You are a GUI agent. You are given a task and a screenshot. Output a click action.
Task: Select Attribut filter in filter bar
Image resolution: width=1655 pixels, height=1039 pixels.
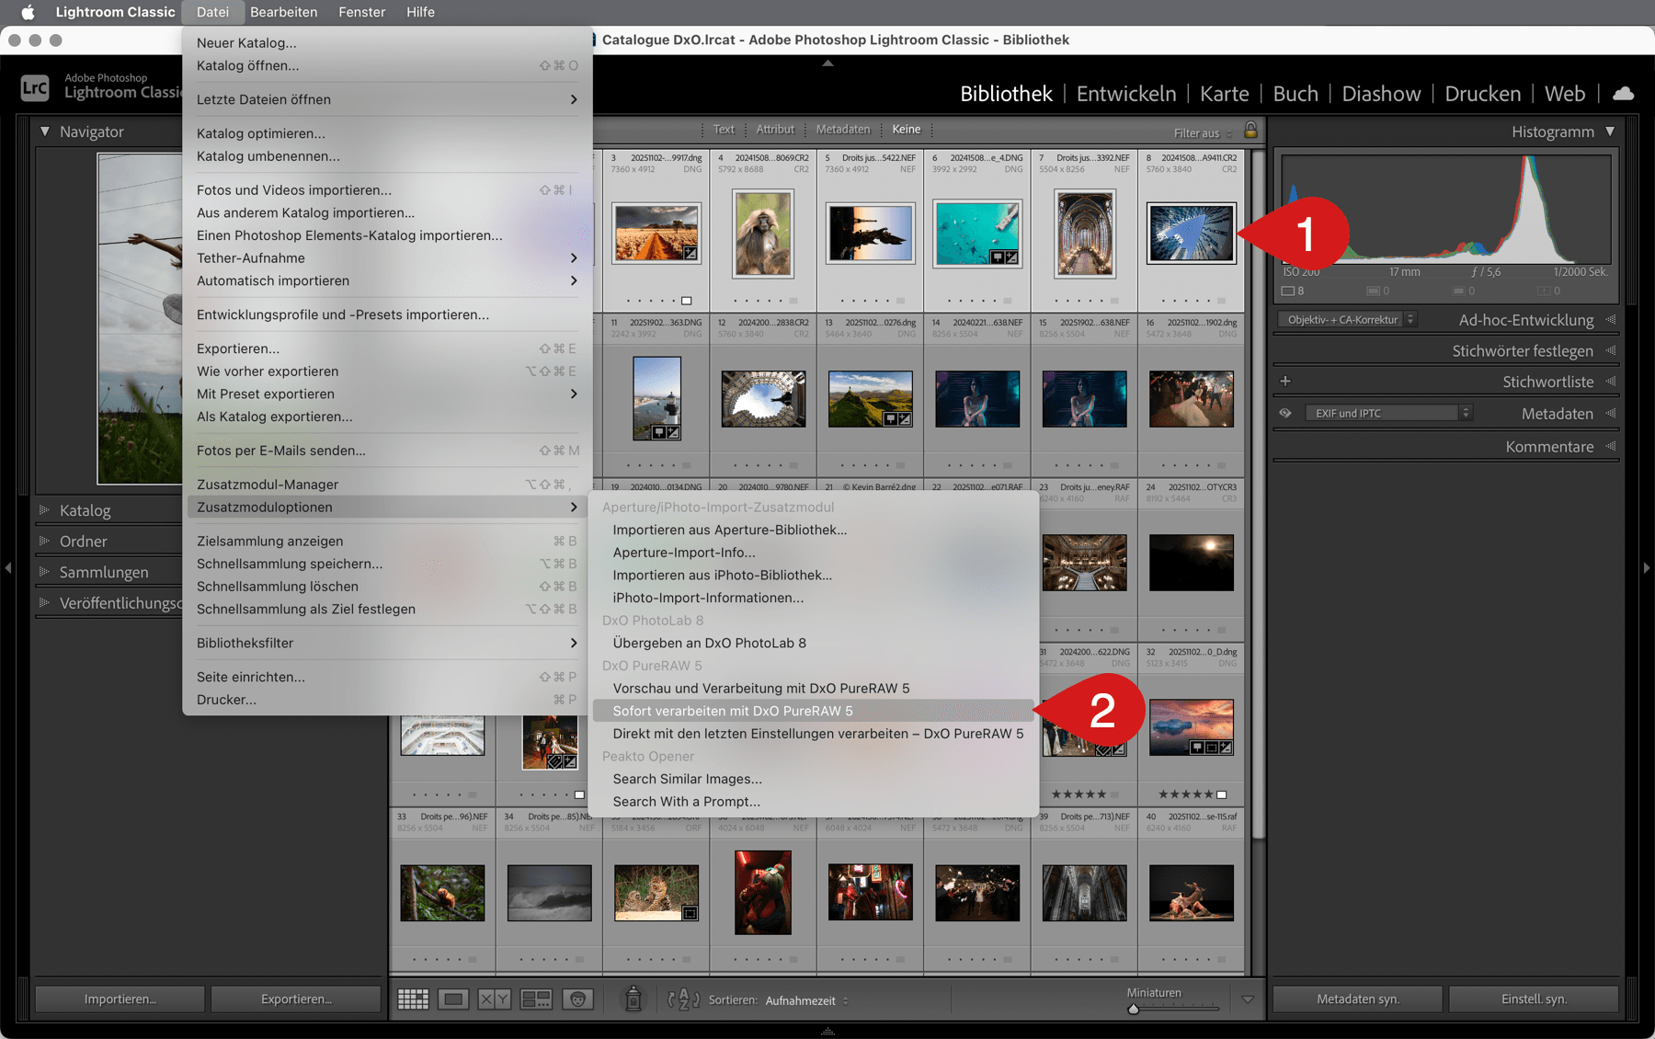click(775, 130)
